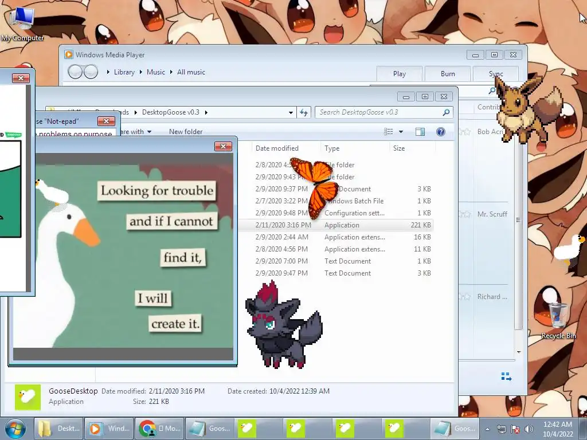Select the Configuration sett... row

(336, 213)
